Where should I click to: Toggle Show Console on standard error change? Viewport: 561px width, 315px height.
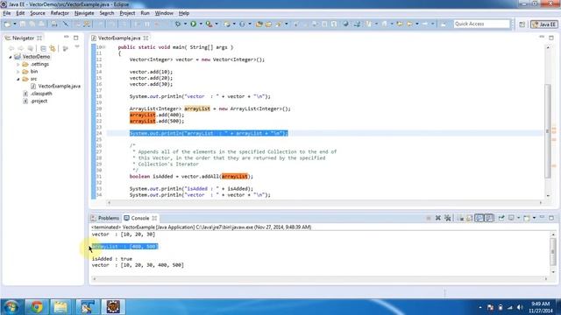(x=489, y=218)
